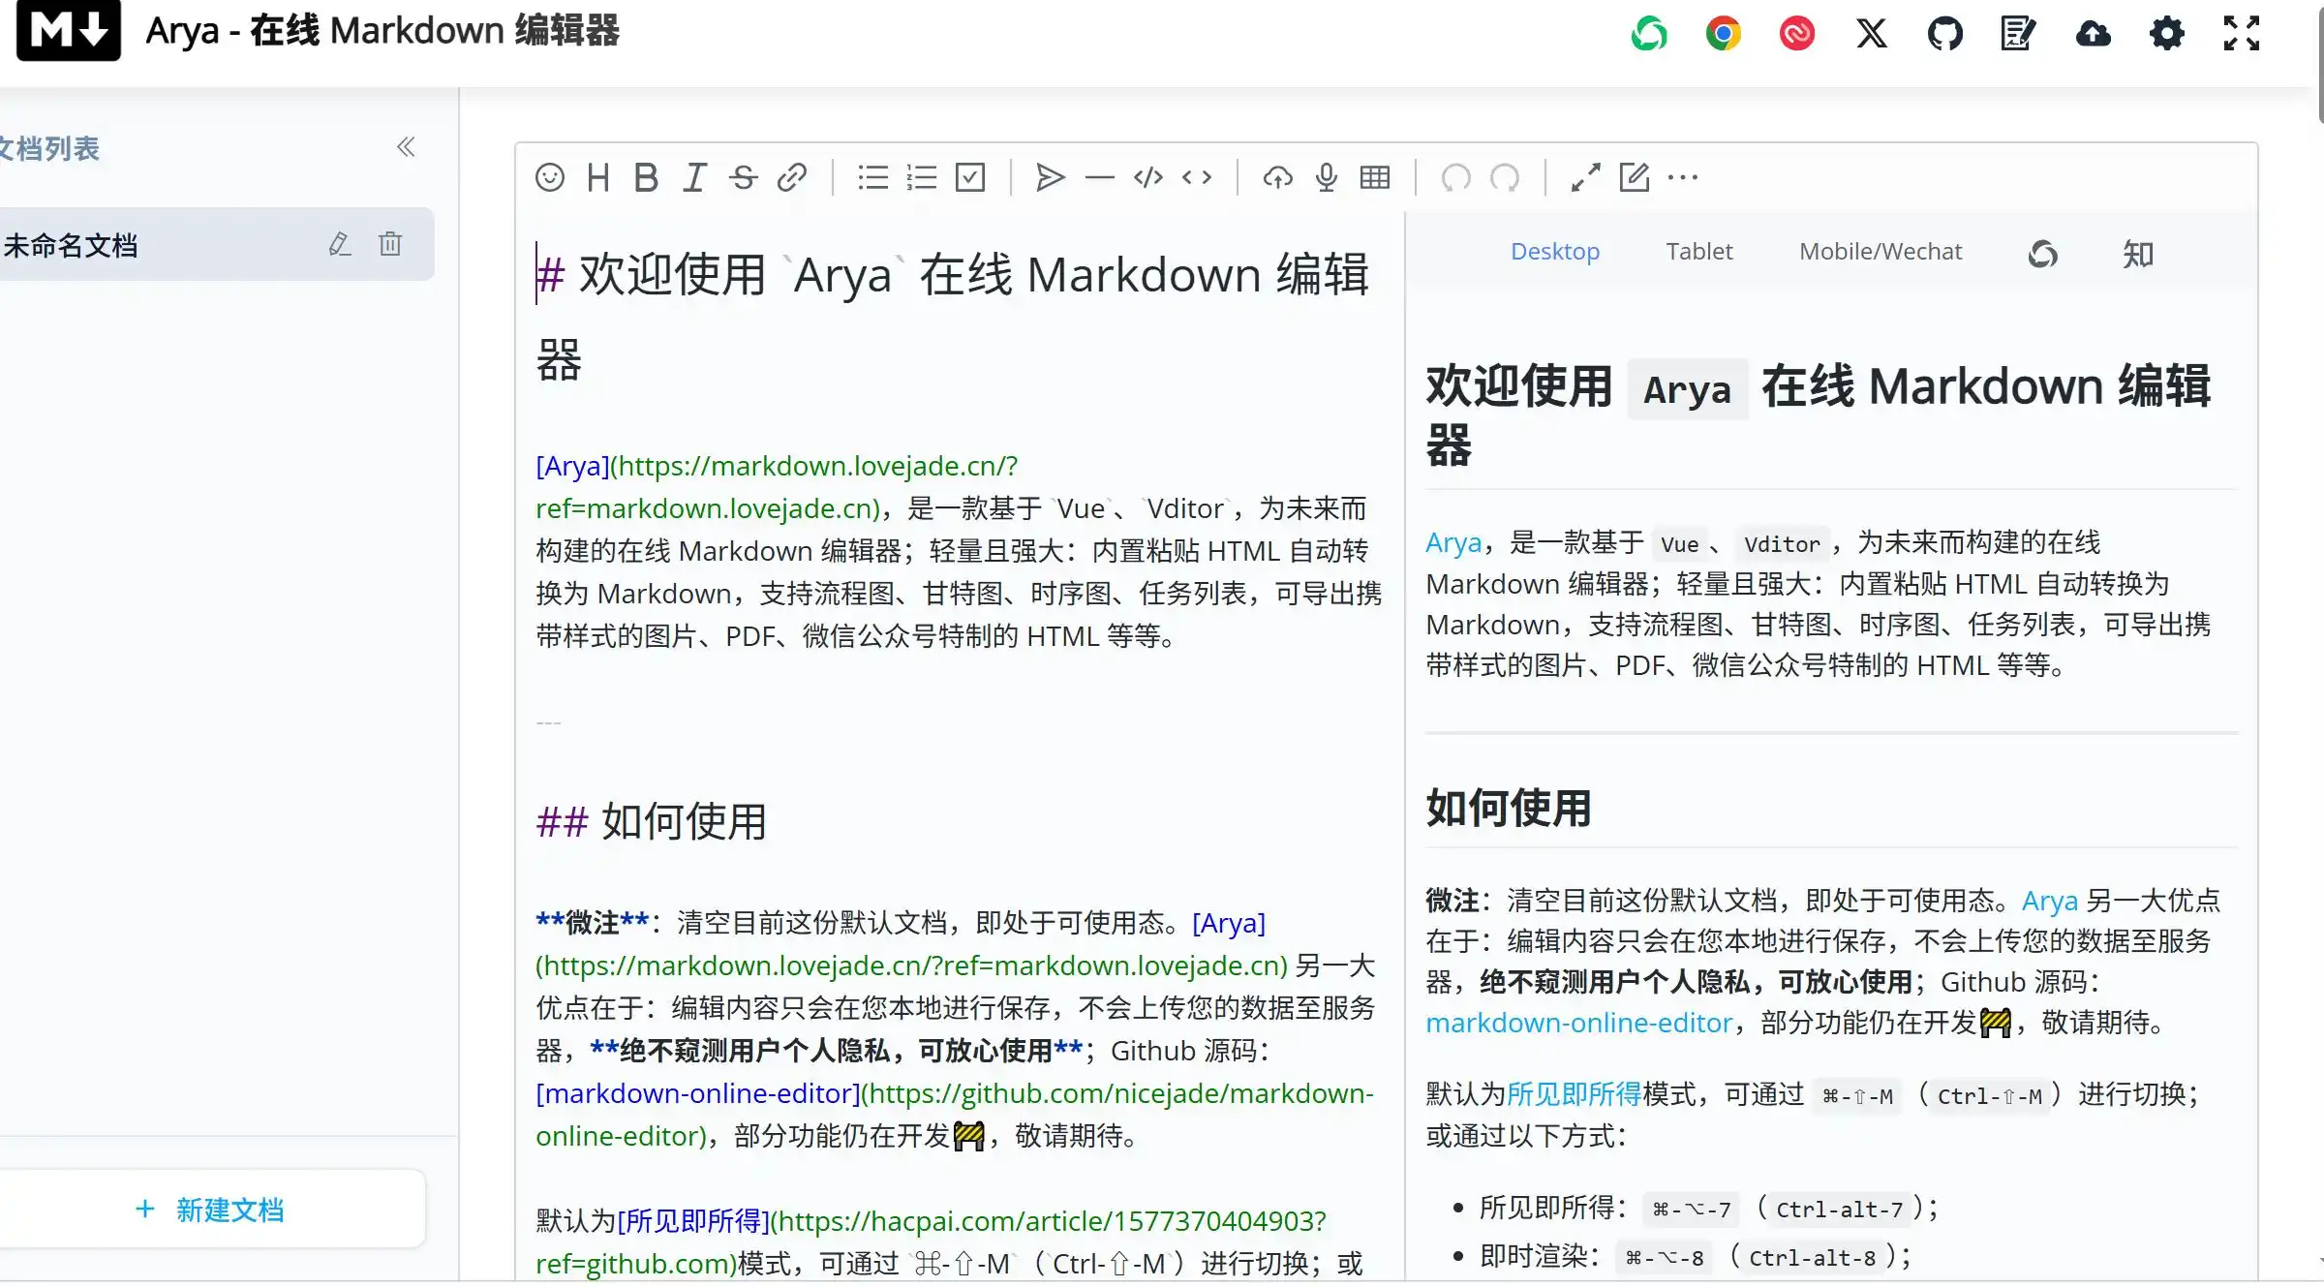Switch preview to Desktop mode
Viewport: 2324px width, 1287px height.
tap(1555, 252)
